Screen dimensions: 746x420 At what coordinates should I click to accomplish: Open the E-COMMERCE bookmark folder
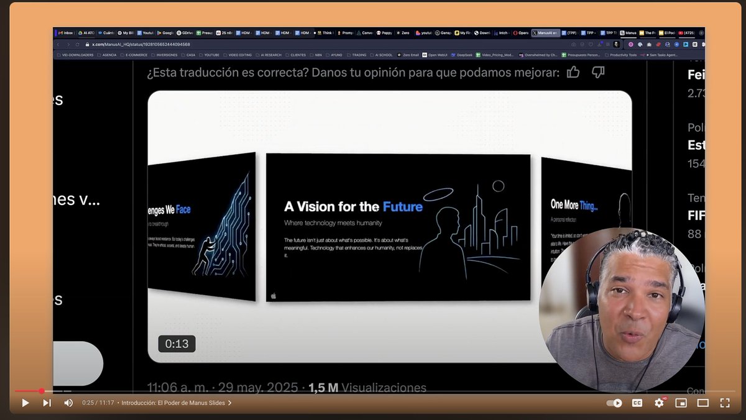click(134, 55)
